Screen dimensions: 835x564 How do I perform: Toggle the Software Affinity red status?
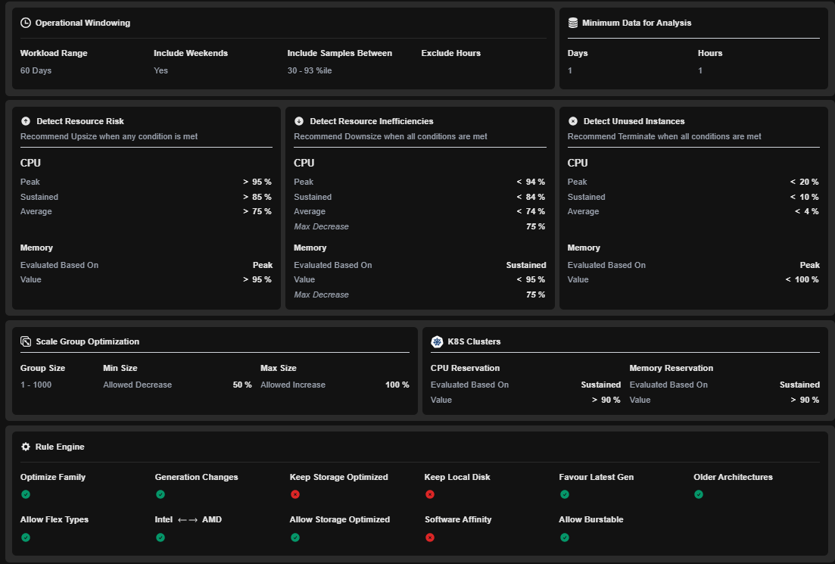[x=430, y=538]
